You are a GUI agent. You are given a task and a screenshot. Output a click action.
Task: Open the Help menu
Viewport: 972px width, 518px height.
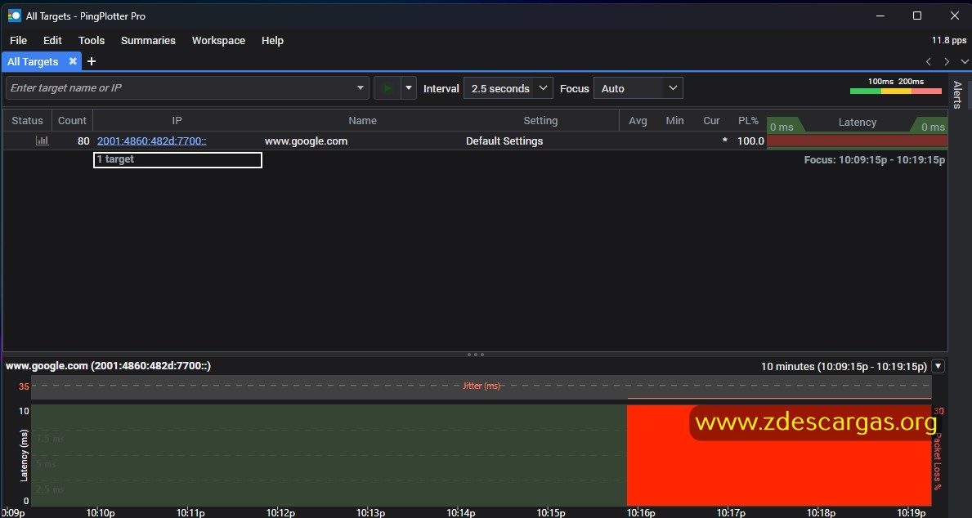pos(272,40)
